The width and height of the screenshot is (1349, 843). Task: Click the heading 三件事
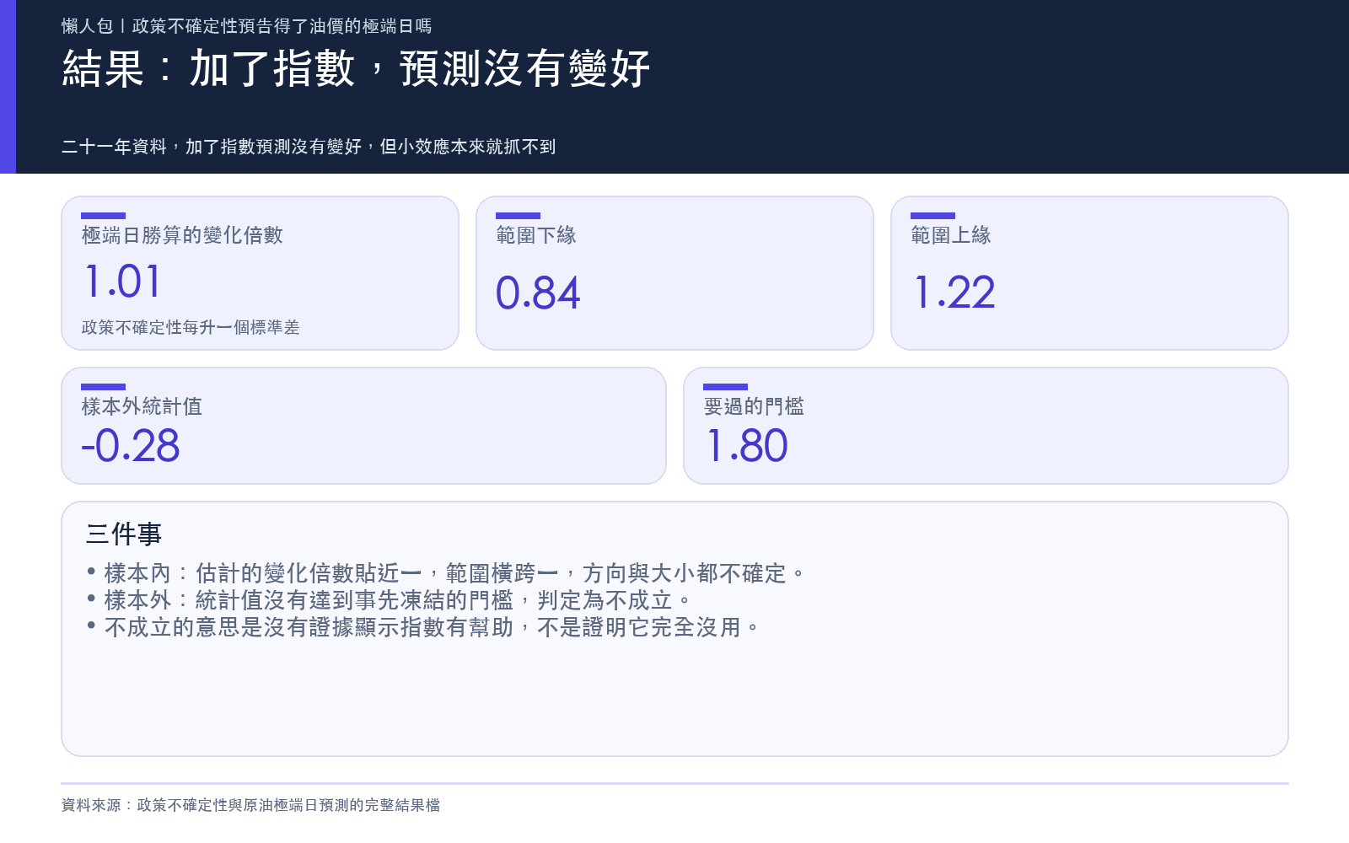(x=124, y=534)
